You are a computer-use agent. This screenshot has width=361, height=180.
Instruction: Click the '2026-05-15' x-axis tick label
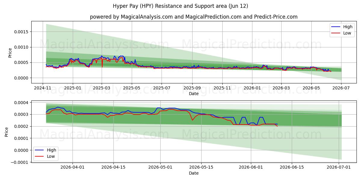coord(201,167)
